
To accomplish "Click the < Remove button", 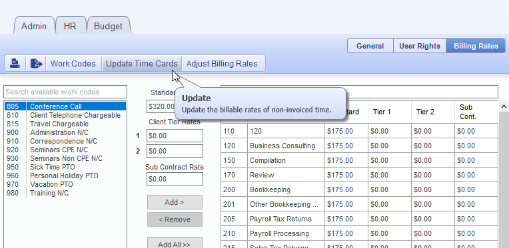I will 175,219.
